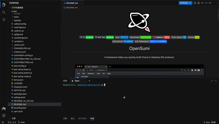Click the Dan blame info in status bar
The image size is (219, 124).
pyautogui.click(x=210, y=122)
